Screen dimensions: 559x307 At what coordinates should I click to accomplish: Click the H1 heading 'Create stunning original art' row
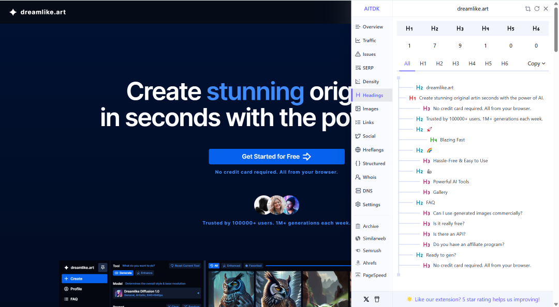476,98
